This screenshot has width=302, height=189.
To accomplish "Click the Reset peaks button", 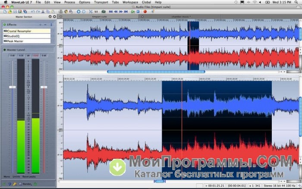I will click(x=29, y=176).
